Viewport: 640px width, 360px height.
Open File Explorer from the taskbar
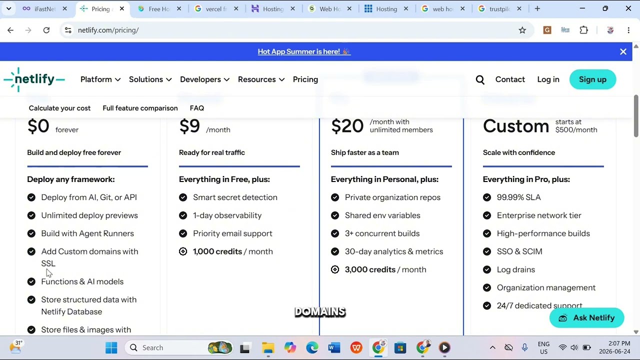[x=268, y=347]
